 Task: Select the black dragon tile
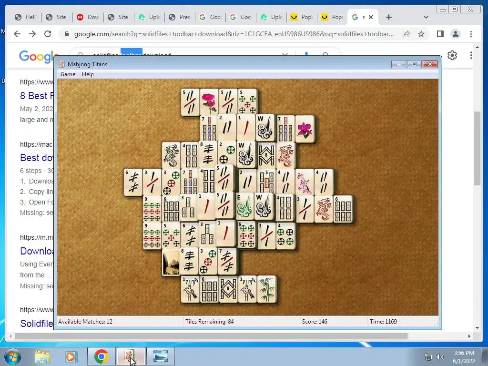click(x=171, y=156)
